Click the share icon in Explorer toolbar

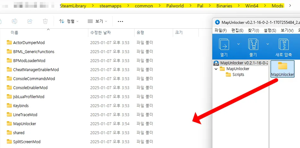pyautogui.click(x=30, y=21)
